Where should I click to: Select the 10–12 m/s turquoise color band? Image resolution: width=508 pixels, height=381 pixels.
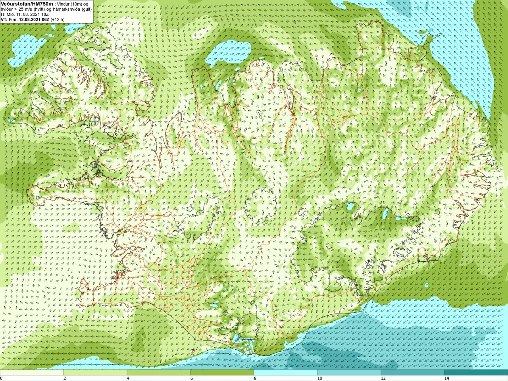[349, 373]
